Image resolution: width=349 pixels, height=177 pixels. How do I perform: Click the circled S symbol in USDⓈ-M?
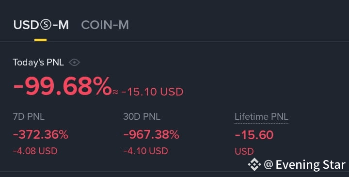(46, 25)
